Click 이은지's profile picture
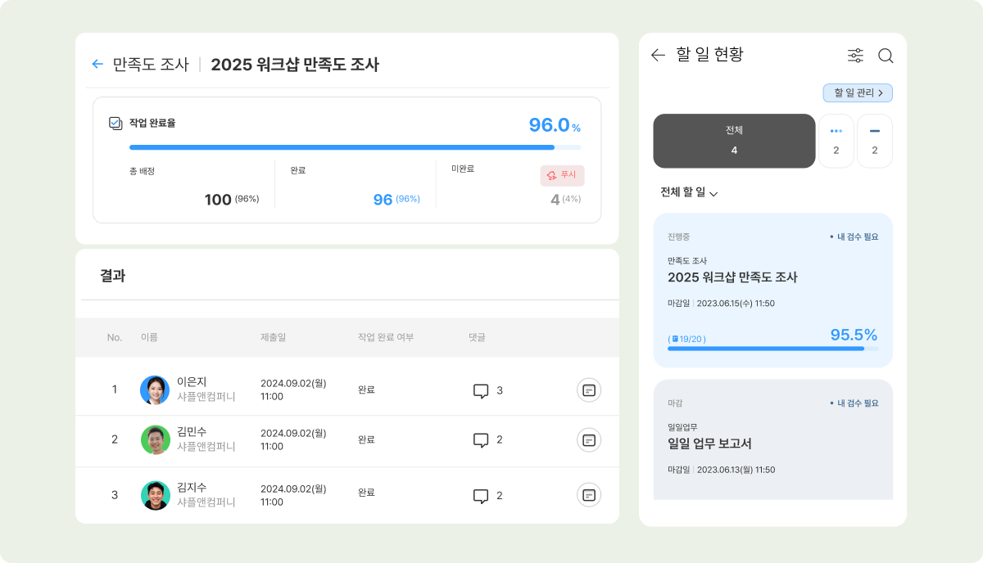 (x=156, y=390)
